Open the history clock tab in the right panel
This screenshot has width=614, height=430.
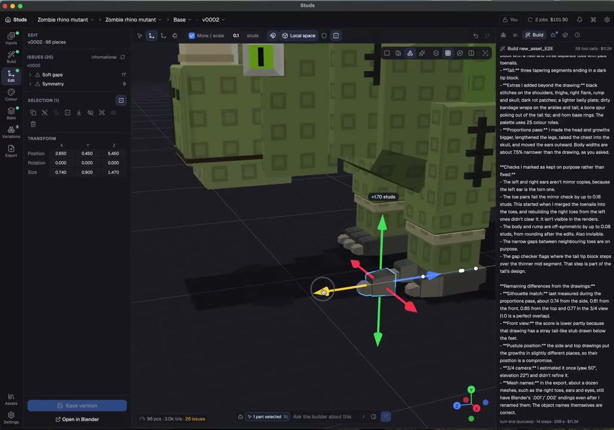pyautogui.click(x=578, y=35)
